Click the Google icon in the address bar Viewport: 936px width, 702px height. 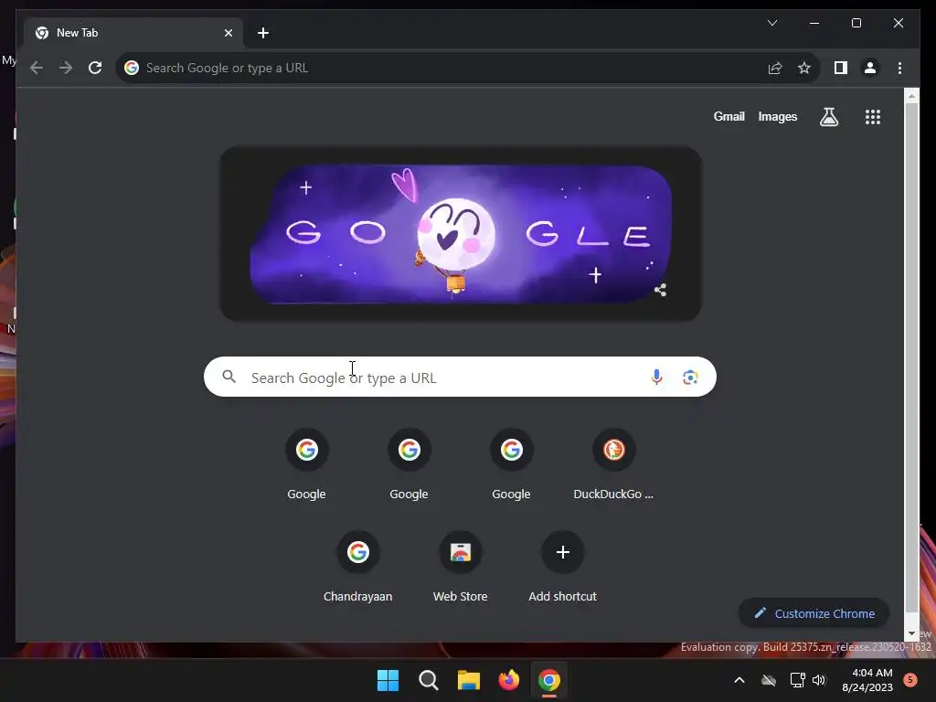tap(132, 68)
